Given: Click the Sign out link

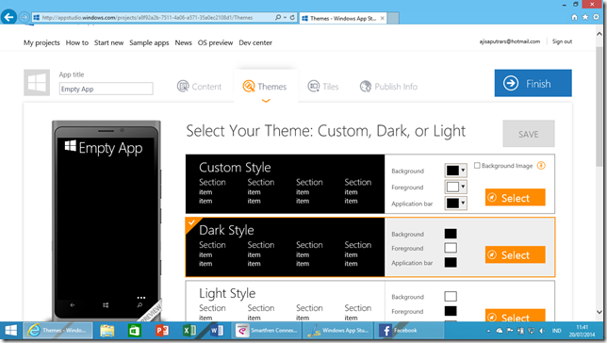Looking at the screenshot, I should 562,41.
